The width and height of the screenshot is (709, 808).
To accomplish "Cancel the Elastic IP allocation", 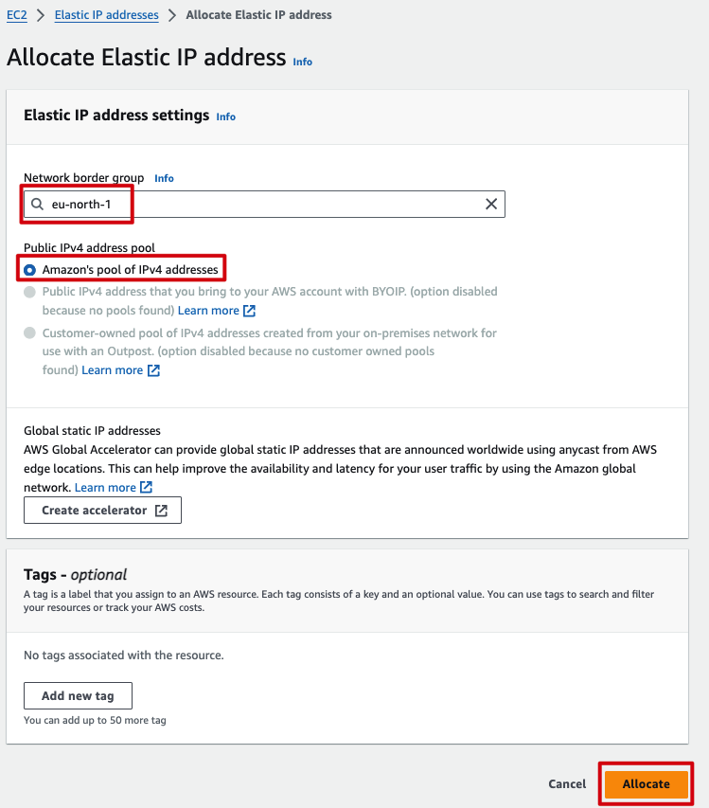I will click(567, 784).
